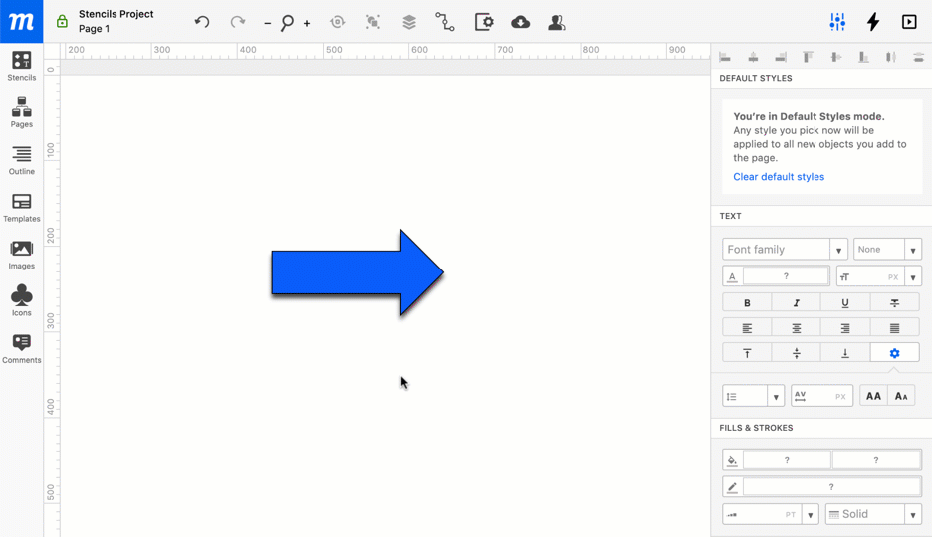The width and height of the screenshot is (932, 537).
Task: Click the text color swatch field
Action: pyautogui.click(x=786, y=276)
